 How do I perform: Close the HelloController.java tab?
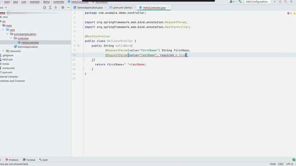[168, 7]
